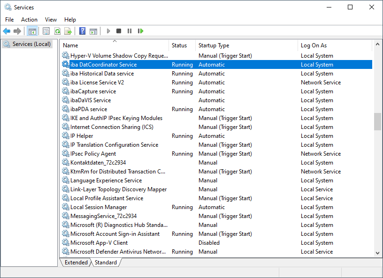Click gear icon of IPsec Policy Agent
The image size is (383, 278).
click(x=65, y=153)
